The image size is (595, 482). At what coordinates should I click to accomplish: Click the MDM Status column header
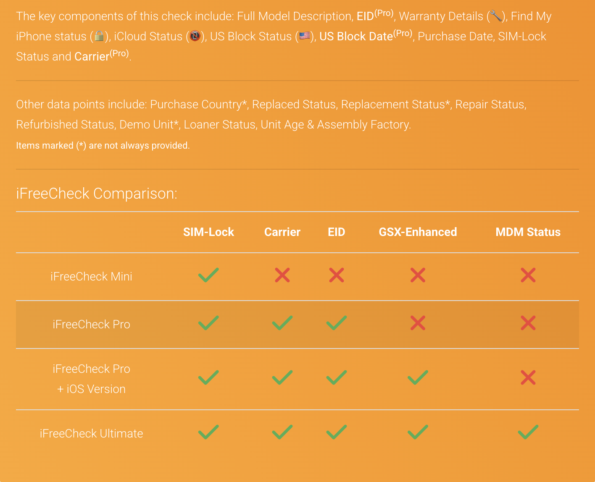coord(528,232)
